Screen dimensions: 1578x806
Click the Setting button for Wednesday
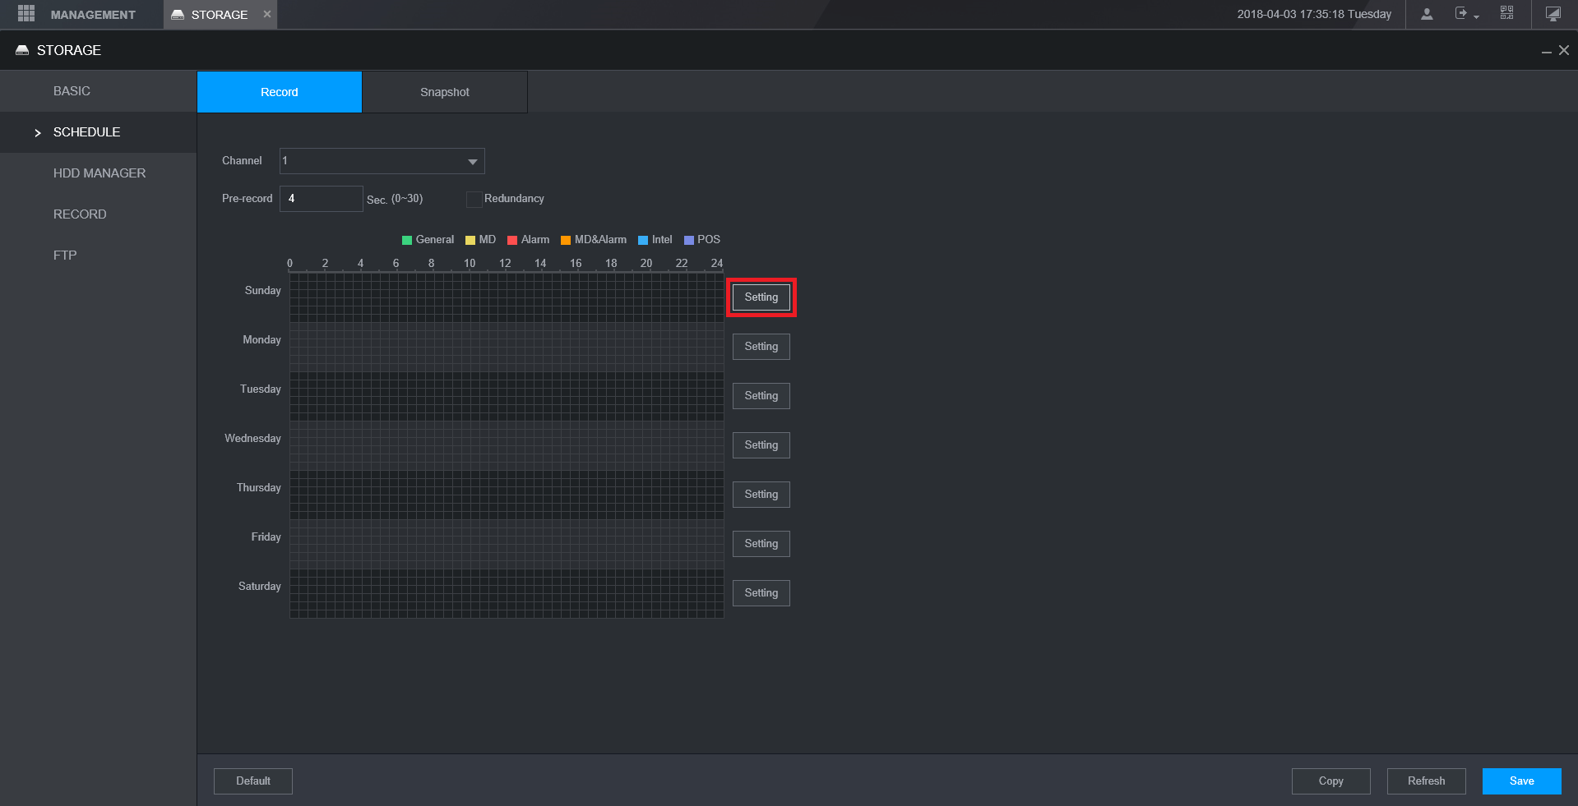(x=761, y=445)
